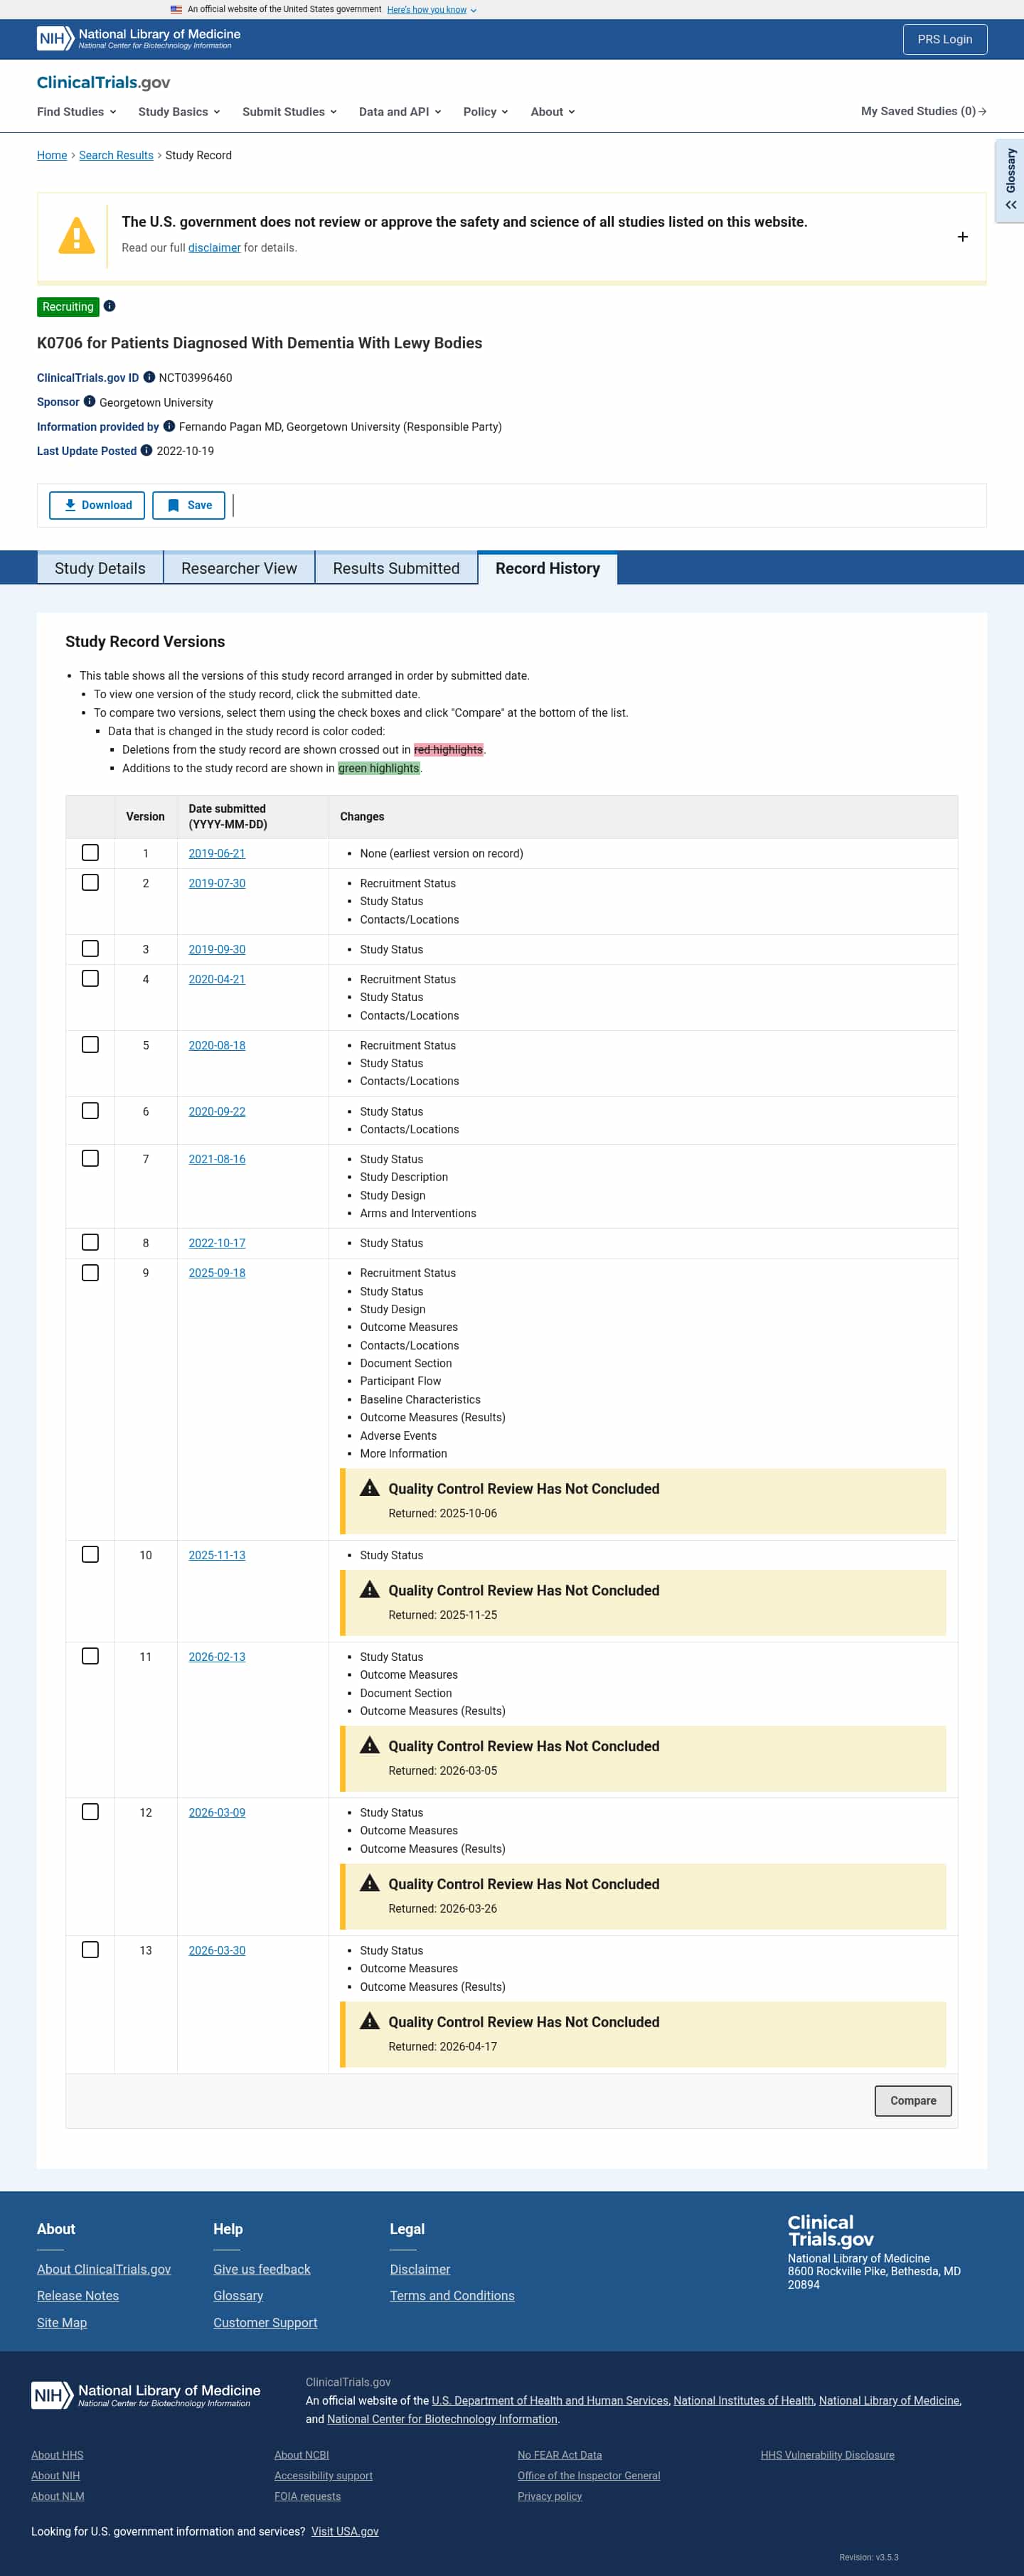Viewport: 1024px width, 2576px height.
Task: Open the Policy dropdown menu
Action: point(486,112)
